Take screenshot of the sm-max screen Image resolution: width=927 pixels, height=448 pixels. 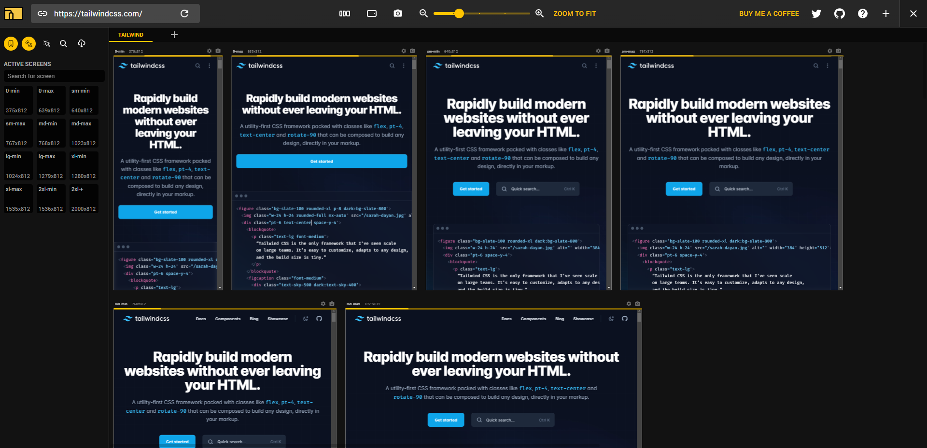click(x=839, y=51)
